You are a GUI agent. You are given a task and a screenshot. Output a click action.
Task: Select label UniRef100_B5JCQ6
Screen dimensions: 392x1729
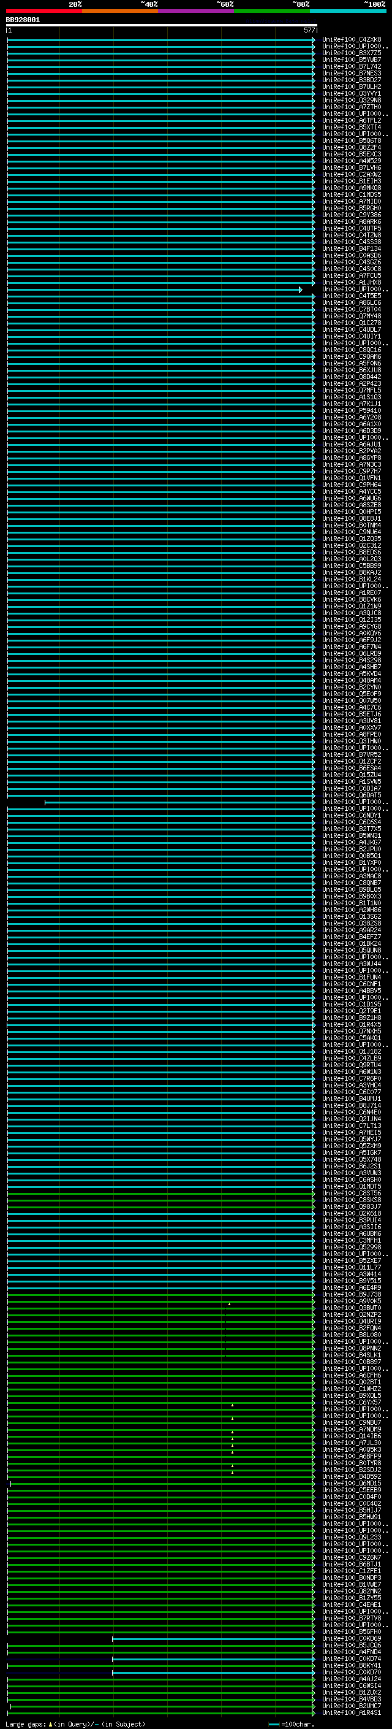[351, 1645]
